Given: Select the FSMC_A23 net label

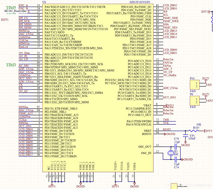Looking at the screenshot, I should pyautogui.click(x=26, y=113).
